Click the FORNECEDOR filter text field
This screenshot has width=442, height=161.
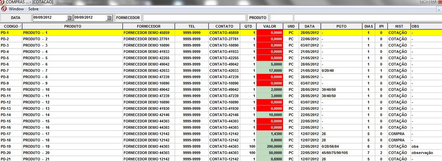pos(194,18)
